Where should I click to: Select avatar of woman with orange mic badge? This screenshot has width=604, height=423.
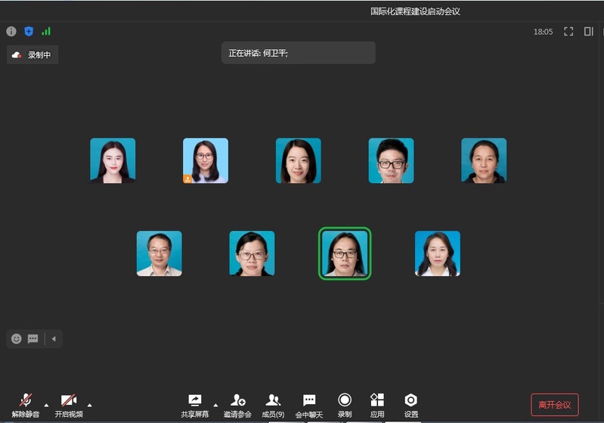[x=206, y=160]
